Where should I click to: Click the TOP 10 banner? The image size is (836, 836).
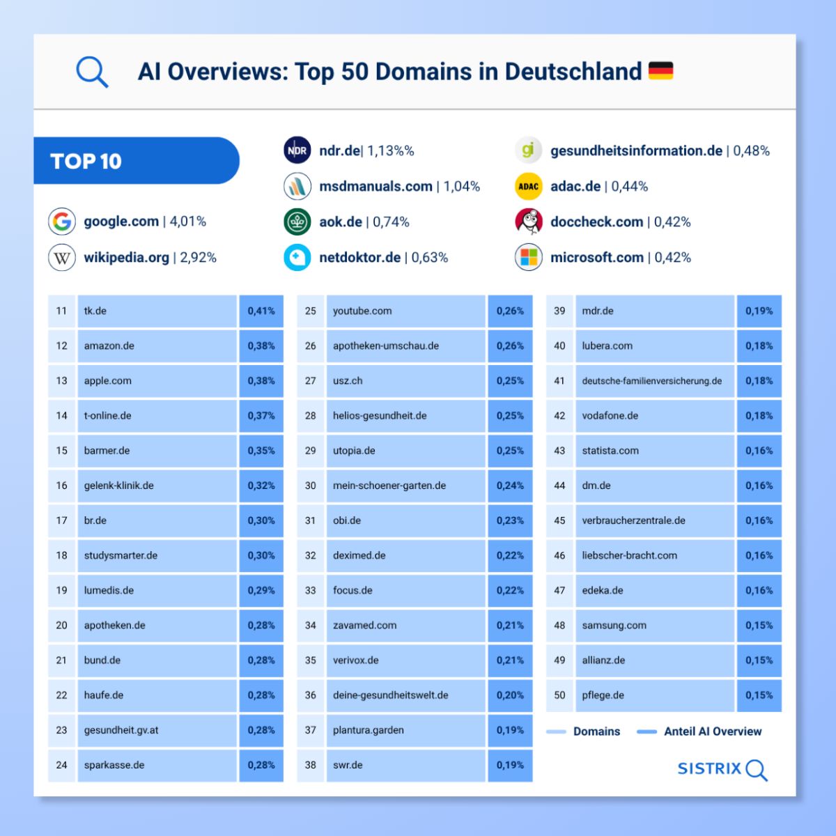(137, 161)
